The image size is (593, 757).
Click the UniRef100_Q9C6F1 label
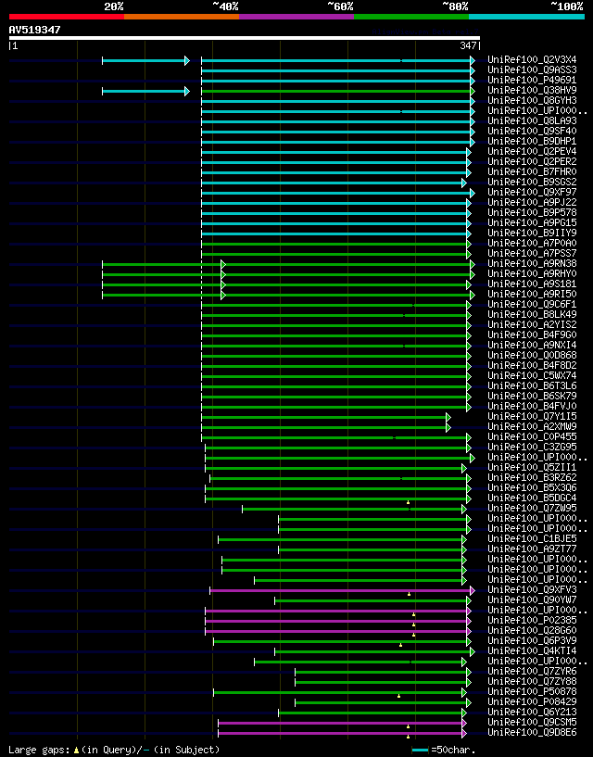pyautogui.click(x=532, y=304)
